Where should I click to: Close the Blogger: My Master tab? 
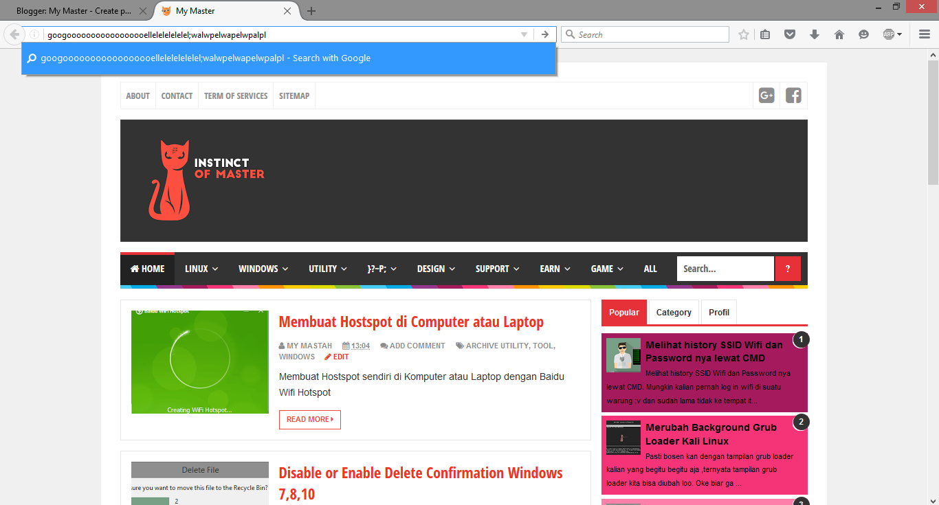pyautogui.click(x=143, y=11)
